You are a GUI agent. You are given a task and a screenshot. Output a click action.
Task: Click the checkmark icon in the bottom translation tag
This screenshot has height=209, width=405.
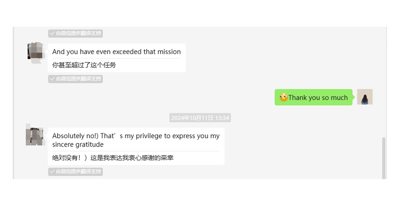tap(52, 172)
